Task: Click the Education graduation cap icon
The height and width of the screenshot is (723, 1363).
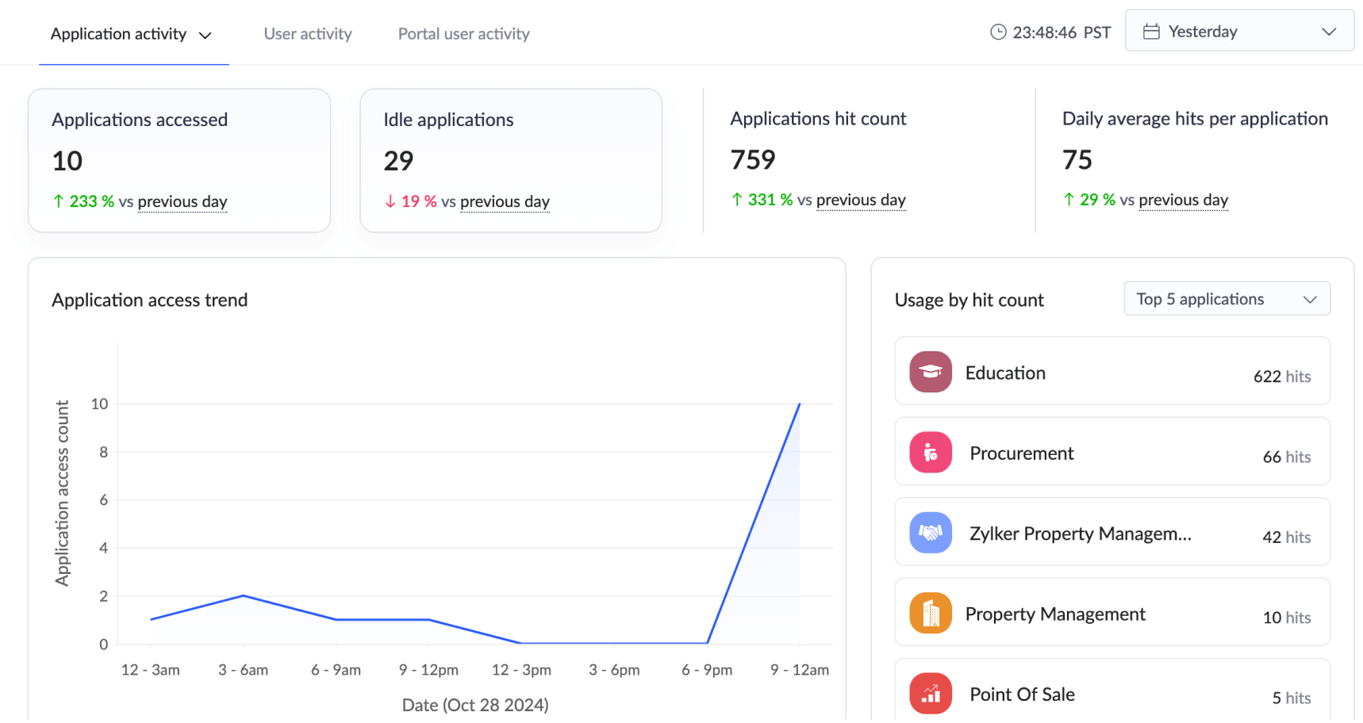Action: (x=930, y=372)
